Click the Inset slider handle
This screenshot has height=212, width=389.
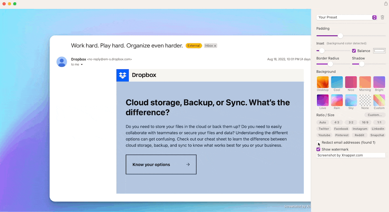pyautogui.click(x=322, y=51)
